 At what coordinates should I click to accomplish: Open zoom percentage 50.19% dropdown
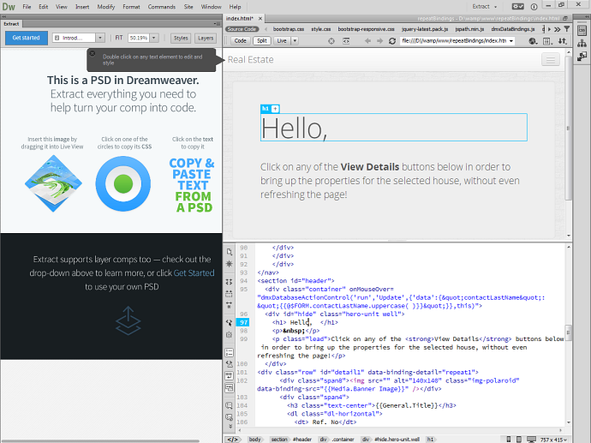pyautogui.click(x=154, y=38)
